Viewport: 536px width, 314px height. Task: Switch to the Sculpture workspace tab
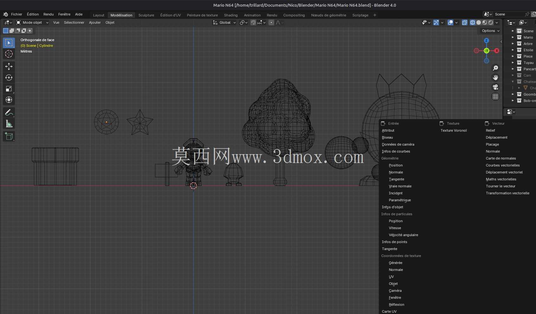pos(146,15)
